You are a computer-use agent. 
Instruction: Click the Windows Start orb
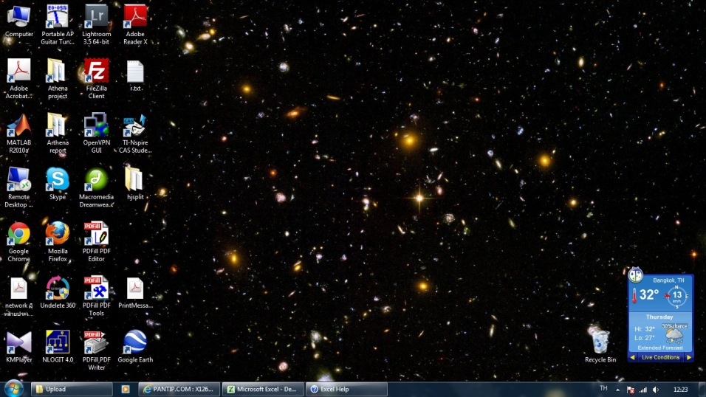tap(13, 389)
